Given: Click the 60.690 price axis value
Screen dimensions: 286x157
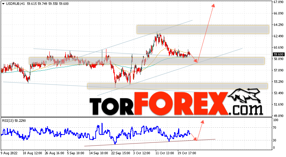Looking at the screenshot, I should (278, 48).
